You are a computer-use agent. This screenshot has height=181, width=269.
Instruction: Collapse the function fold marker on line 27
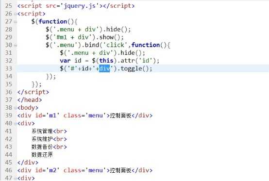coord(16,22)
